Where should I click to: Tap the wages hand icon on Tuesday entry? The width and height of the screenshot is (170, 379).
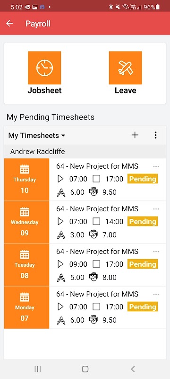(x=93, y=277)
